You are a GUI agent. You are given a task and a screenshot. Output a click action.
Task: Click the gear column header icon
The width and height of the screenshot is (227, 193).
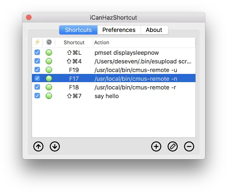[49, 42]
